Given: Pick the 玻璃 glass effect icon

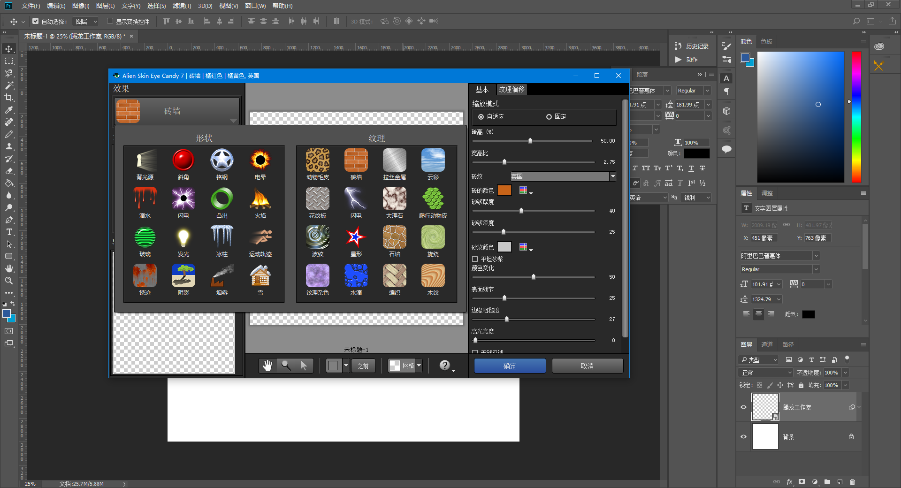Looking at the screenshot, I should [x=145, y=237].
